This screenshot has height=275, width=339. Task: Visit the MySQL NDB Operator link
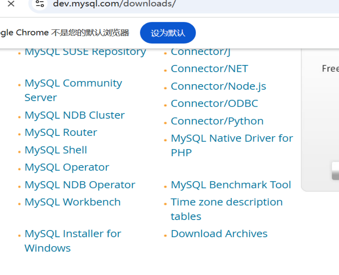[80, 185]
